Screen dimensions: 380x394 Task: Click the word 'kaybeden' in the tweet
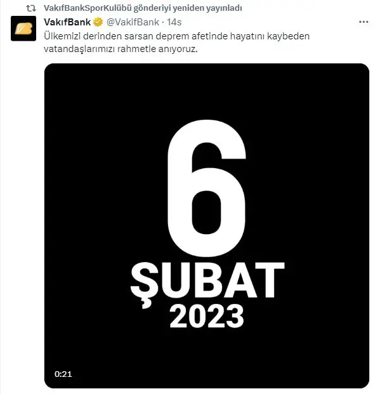(x=288, y=36)
